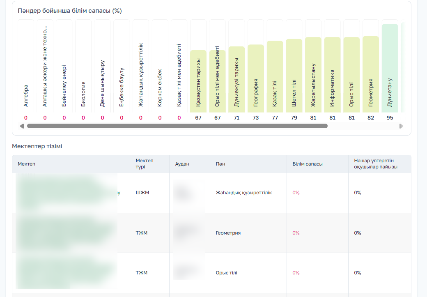
Task: Click the Дүниетану bar with value 95
Action: [x=390, y=68]
